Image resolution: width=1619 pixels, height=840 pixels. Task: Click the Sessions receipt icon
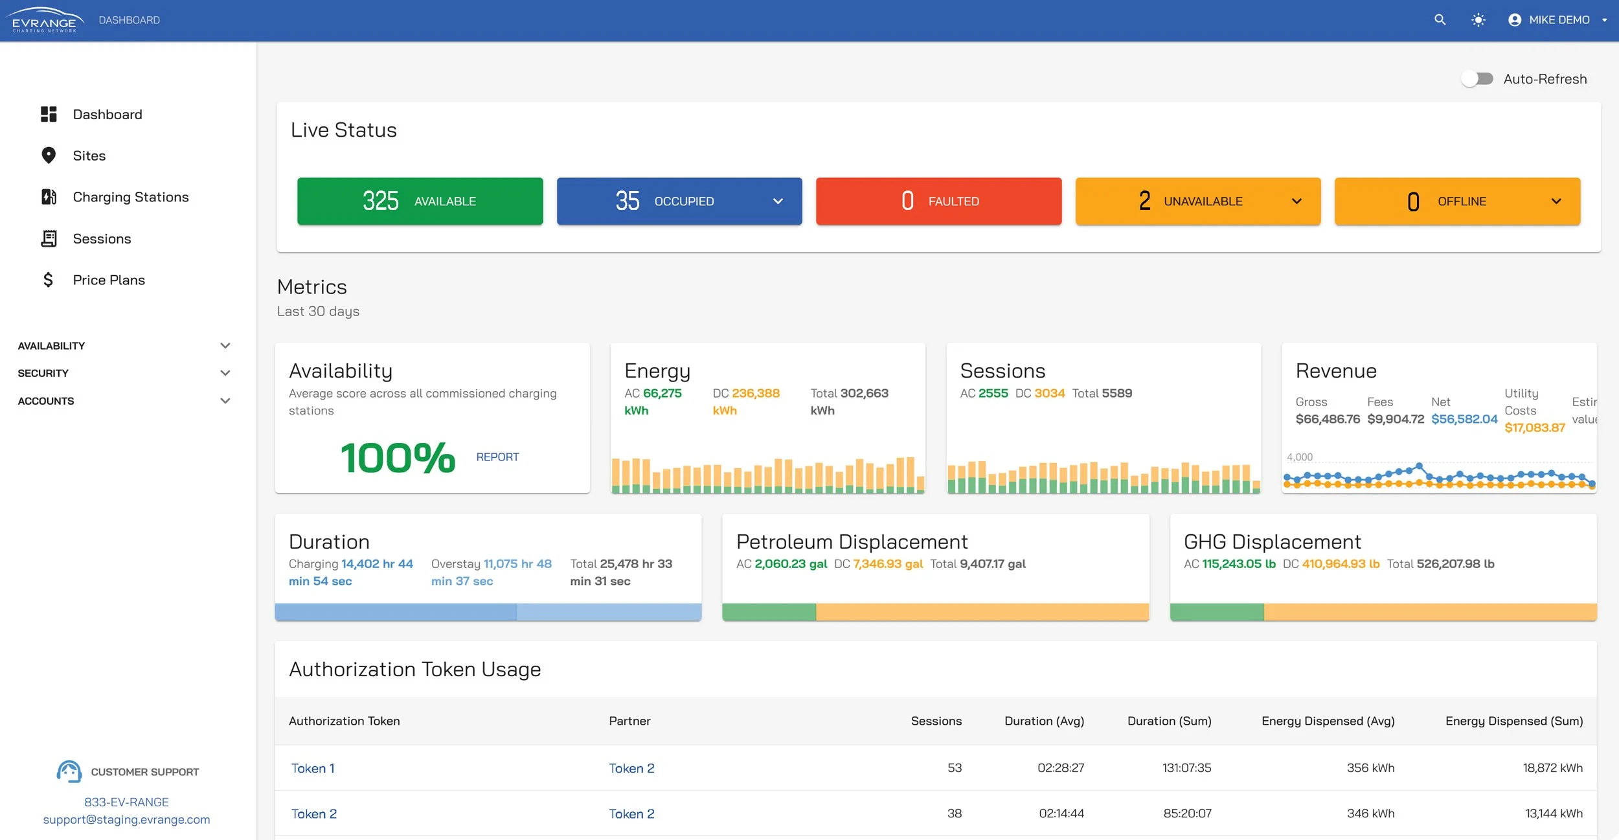(49, 238)
